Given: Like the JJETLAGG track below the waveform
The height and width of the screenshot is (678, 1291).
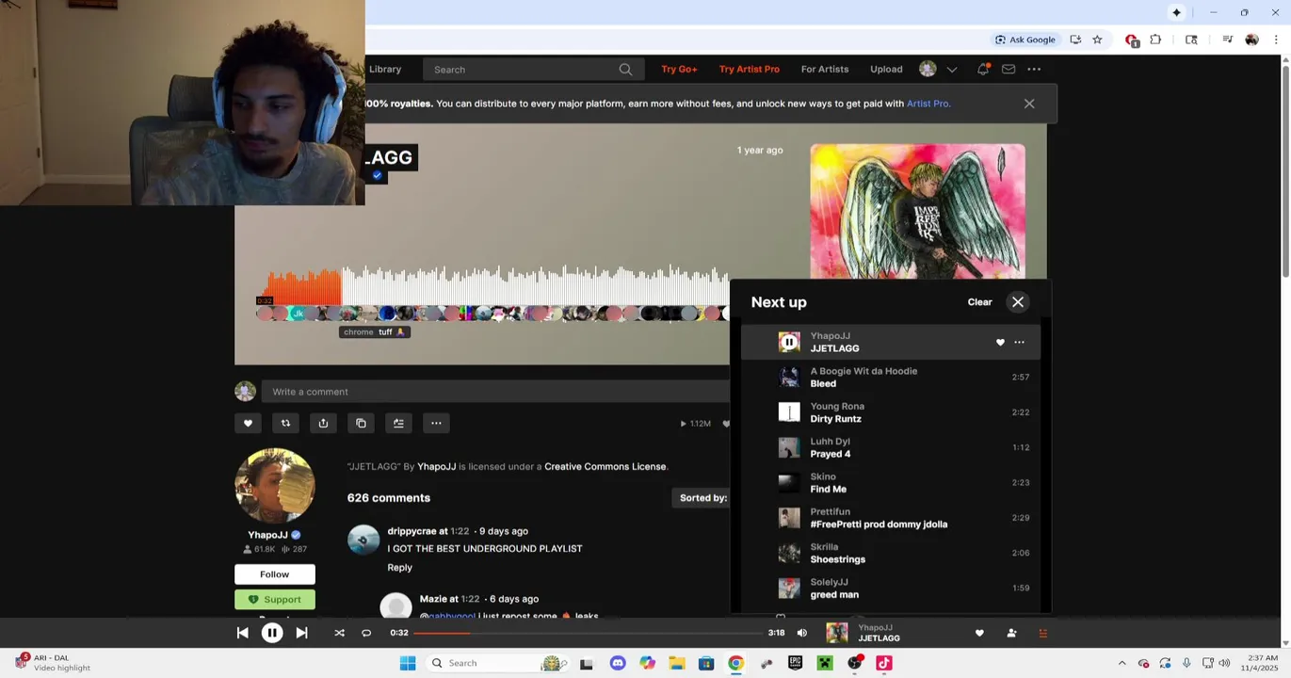Looking at the screenshot, I should coord(248,423).
